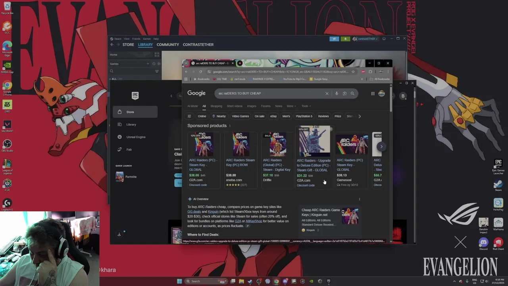Screen dimensions: 508x286
Task: Apply the On sale filter chip
Action: coord(260,116)
